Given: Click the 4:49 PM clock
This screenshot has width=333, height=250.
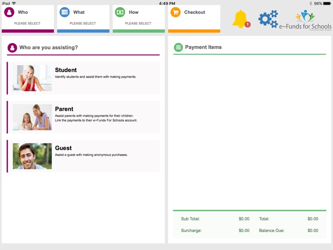Looking at the screenshot, I should tap(167, 4).
